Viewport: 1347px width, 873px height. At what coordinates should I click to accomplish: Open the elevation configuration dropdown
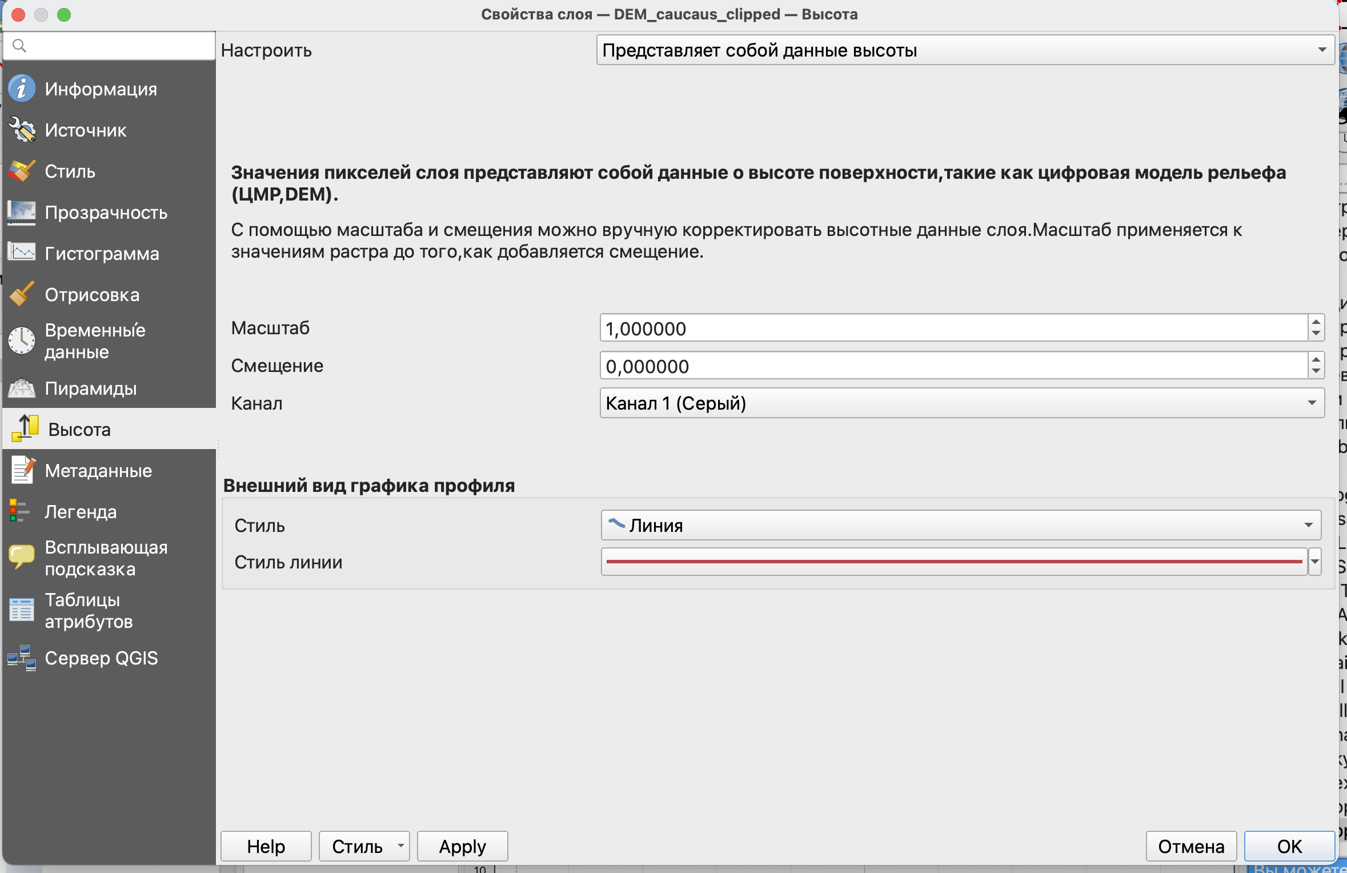click(x=965, y=50)
